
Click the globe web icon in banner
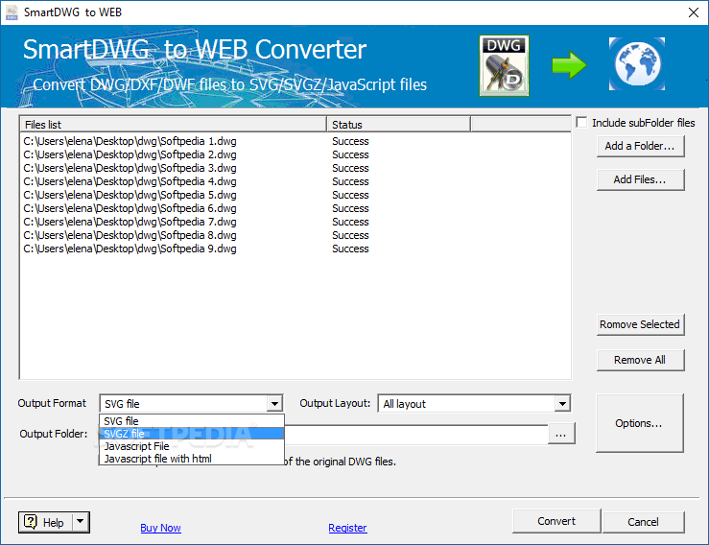(x=637, y=63)
